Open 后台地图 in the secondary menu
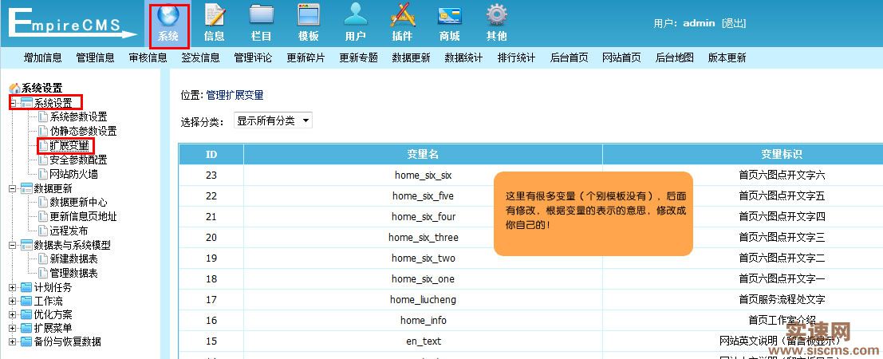 675,57
